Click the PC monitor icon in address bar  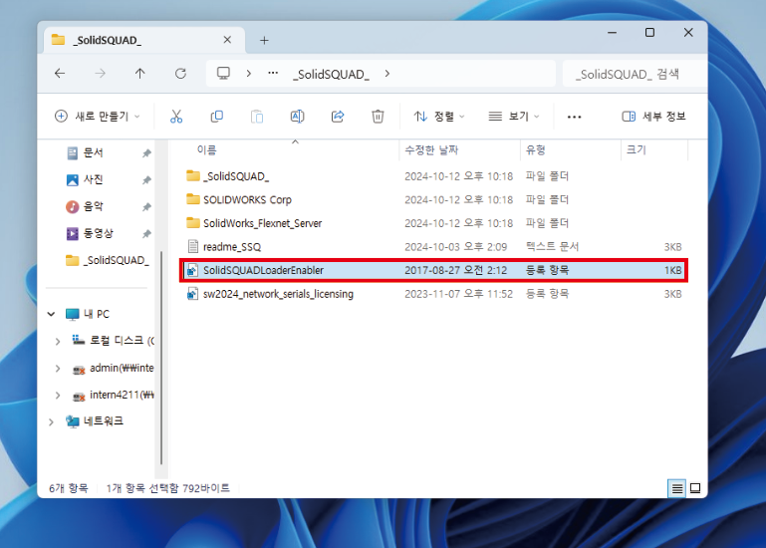tap(223, 74)
